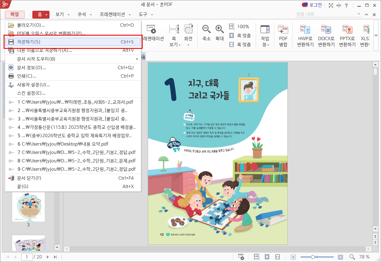Select 스킨 설정(E)... menu entry
The image size is (381, 262).
coord(73,93)
